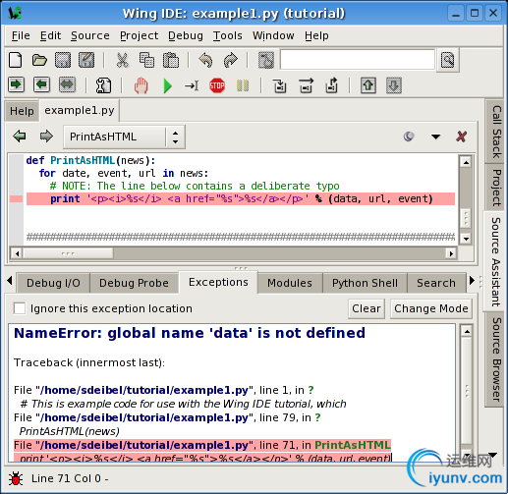Copy selection with the copy icon
This screenshot has height=494, width=508.
pos(146,60)
